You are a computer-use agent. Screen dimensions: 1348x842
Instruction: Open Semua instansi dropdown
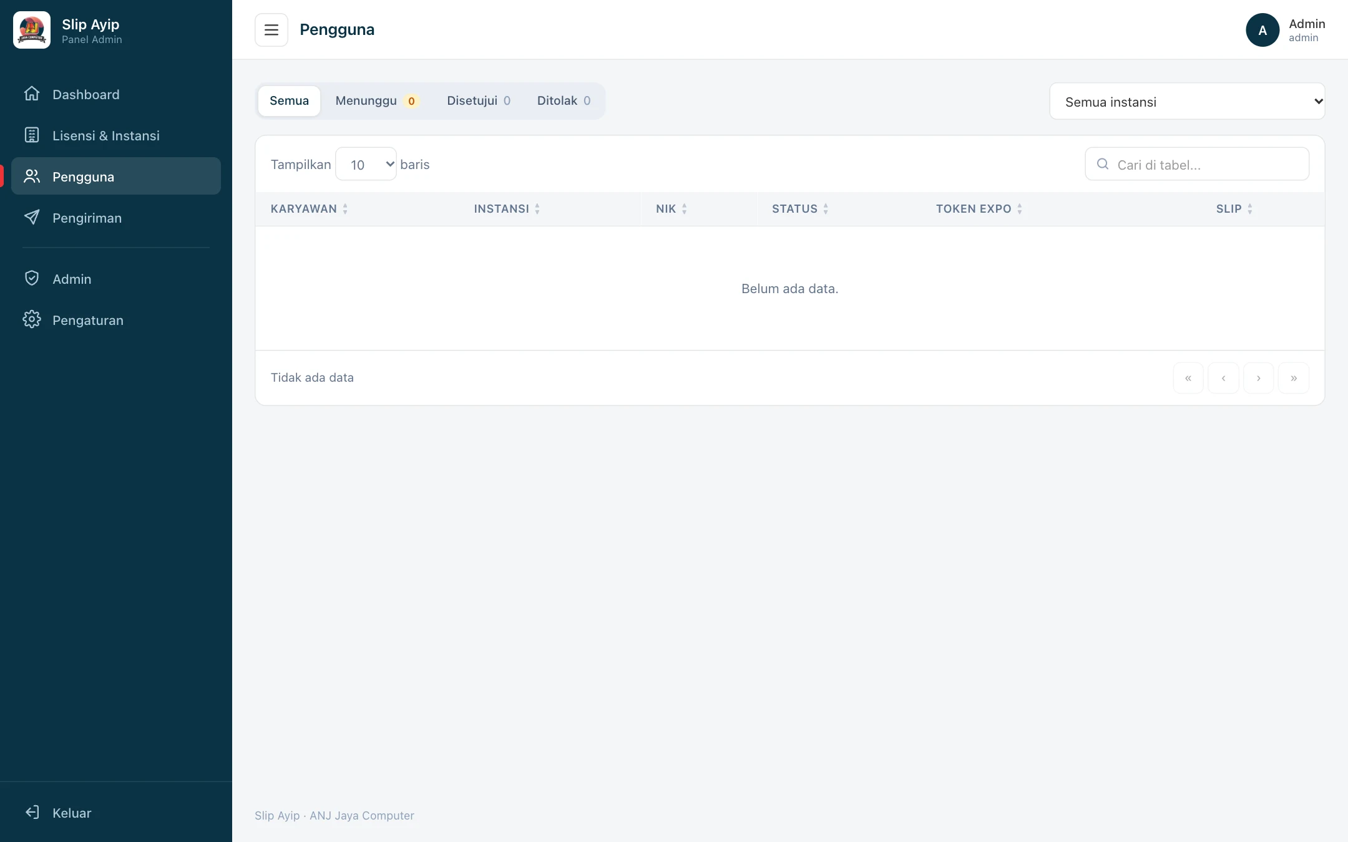pos(1187,102)
